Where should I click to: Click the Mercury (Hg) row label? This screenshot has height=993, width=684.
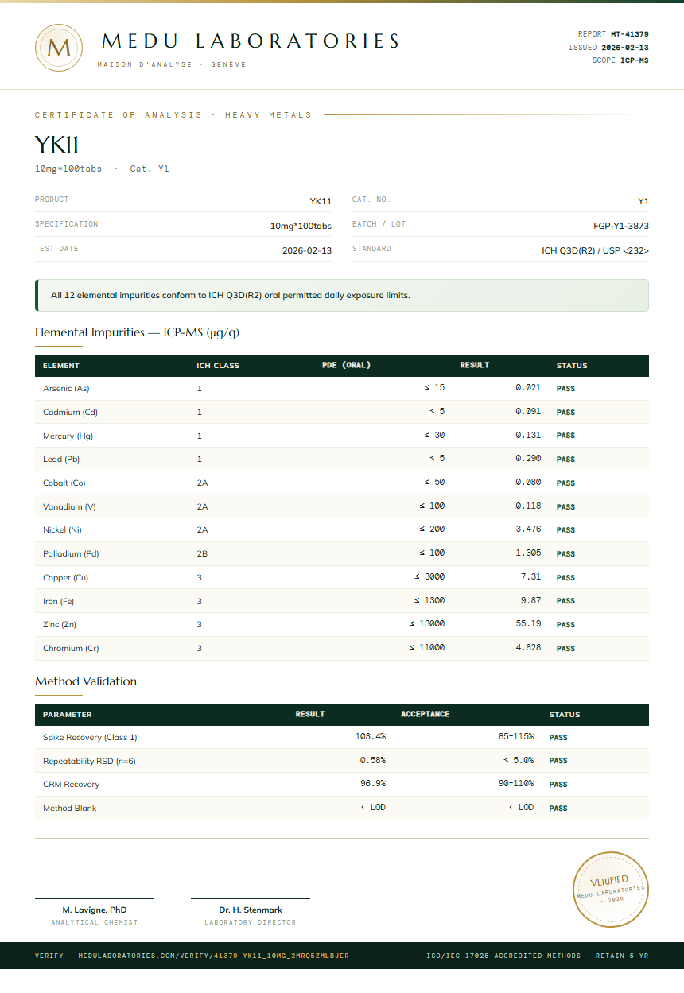(68, 436)
